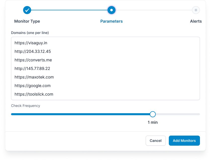Go to the Monitor Type step label

(27, 21)
